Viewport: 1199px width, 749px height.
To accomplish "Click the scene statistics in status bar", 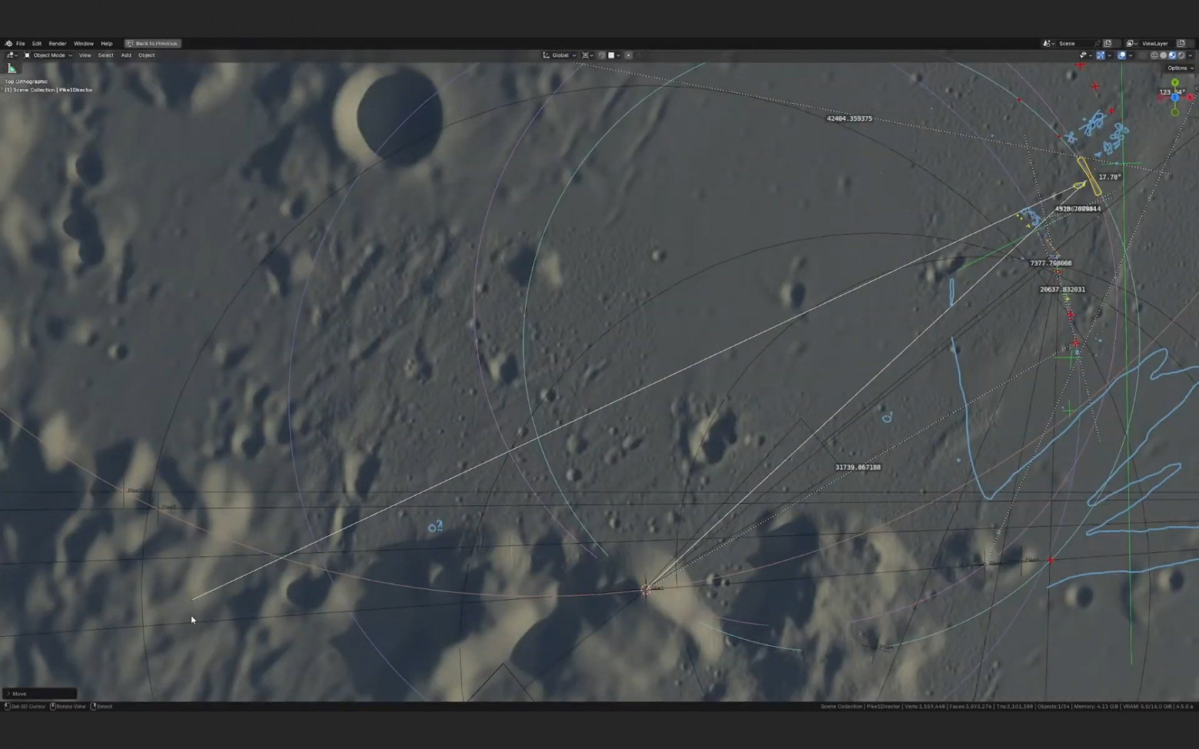I will (x=1007, y=707).
